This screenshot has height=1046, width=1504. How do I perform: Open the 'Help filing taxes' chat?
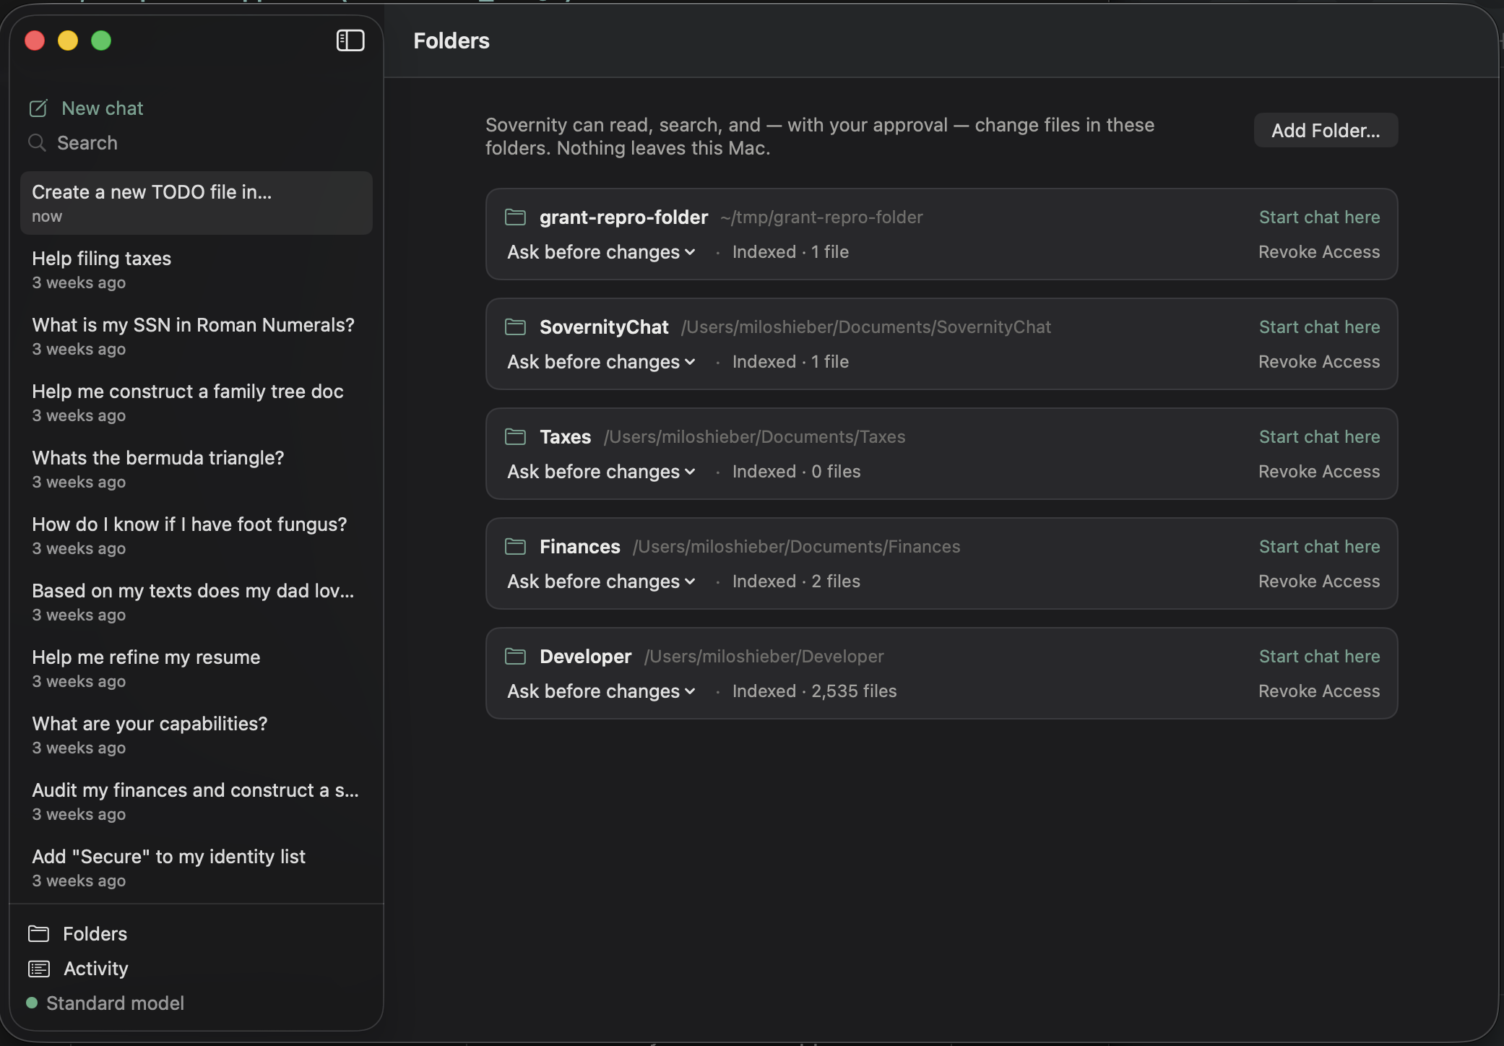pos(196,269)
